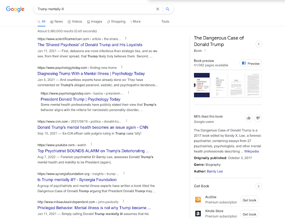This screenshot has width=285, height=218.
Task: Open the Wikipedia link in book description
Action: coord(251,151)
